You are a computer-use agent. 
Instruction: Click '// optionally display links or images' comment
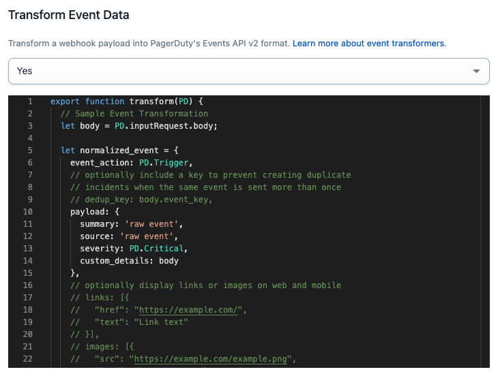click(x=205, y=285)
